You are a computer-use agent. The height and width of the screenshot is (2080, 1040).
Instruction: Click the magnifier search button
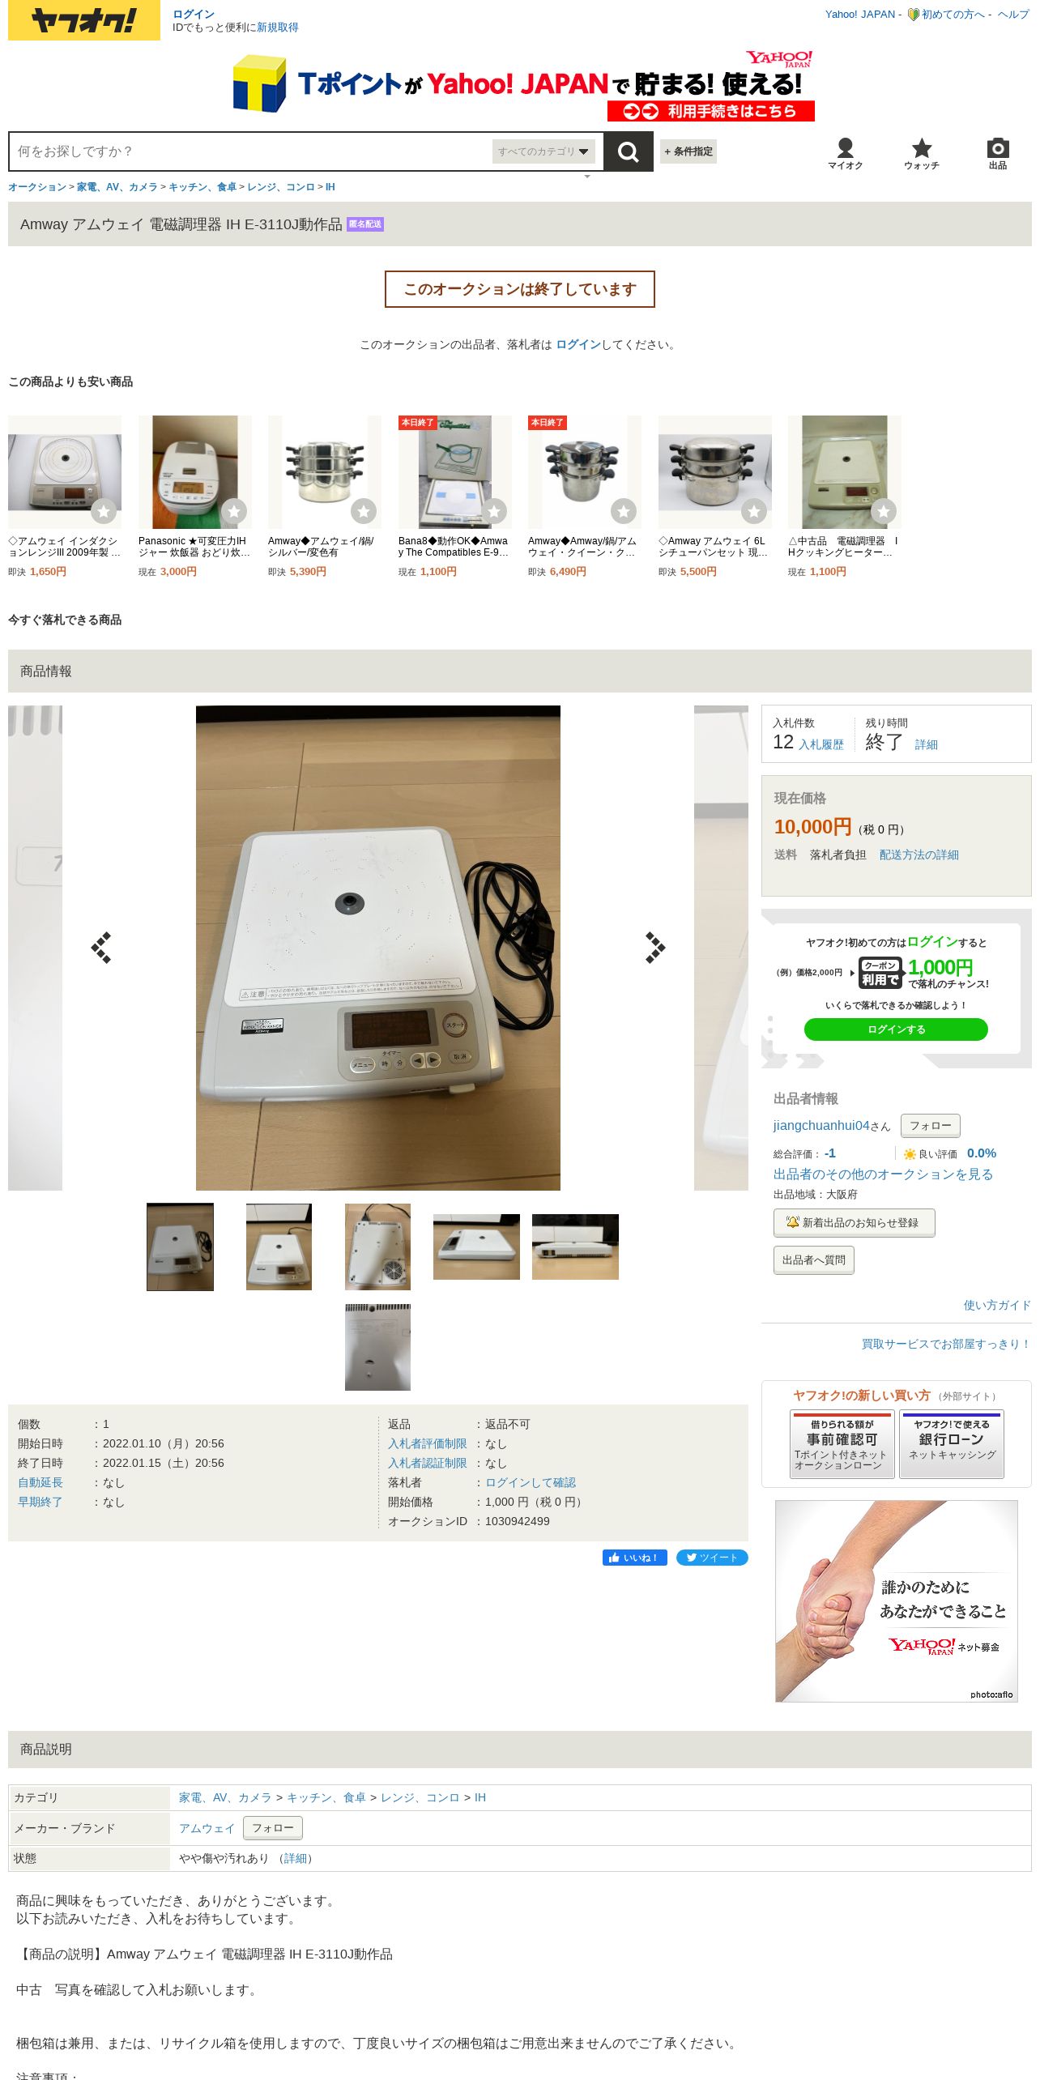point(628,151)
